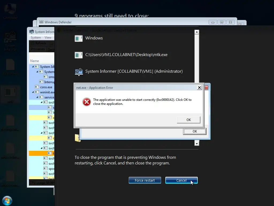The image size is (274, 206).
Task: Collapse the System process tree node
Action: [37, 72]
